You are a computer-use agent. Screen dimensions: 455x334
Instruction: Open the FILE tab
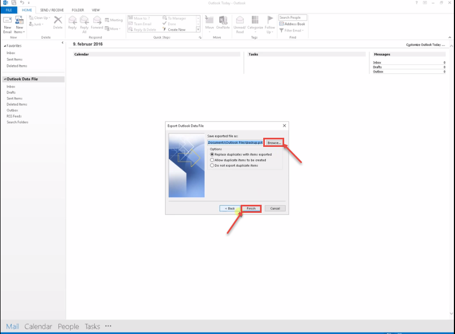(9, 10)
